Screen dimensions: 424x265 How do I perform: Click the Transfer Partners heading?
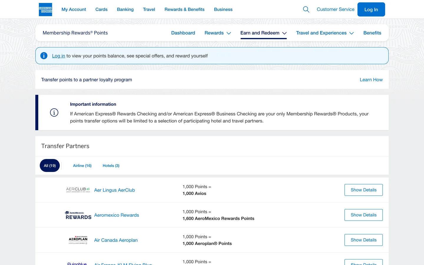[65, 146]
